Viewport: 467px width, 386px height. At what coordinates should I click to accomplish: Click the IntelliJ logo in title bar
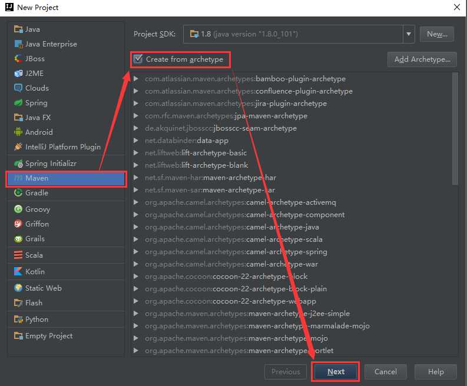[9, 7]
